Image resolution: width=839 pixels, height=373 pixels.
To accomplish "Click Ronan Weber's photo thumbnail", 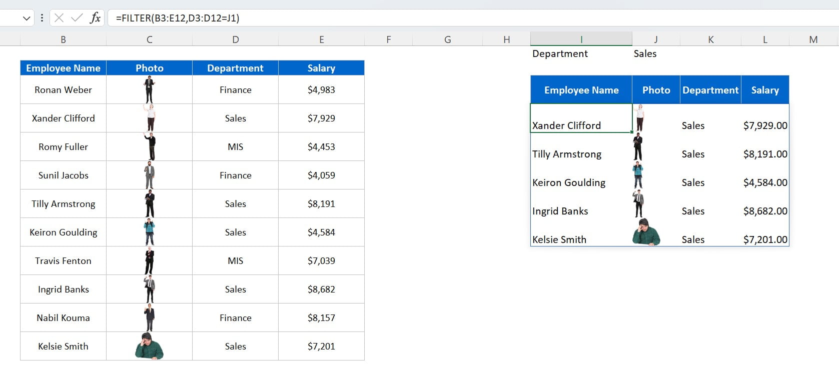I will click(x=149, y=89).
